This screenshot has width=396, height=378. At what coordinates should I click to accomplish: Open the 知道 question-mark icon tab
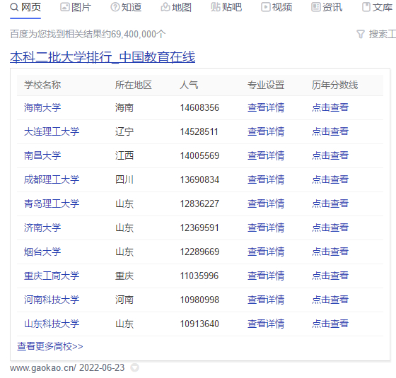click(115, 7)
